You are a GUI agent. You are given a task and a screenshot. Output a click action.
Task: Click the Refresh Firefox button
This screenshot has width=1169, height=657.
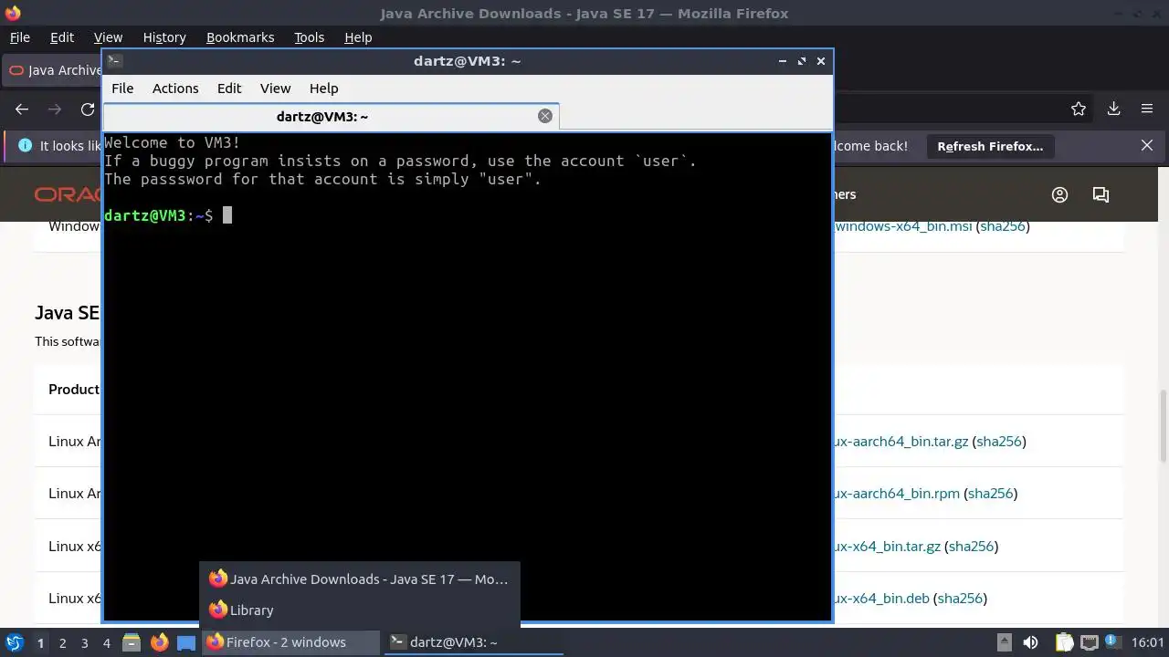point(990,146)
